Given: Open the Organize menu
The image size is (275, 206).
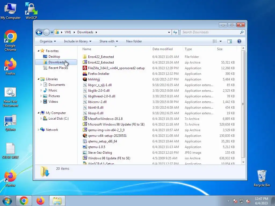Looking at the screenshot, I should click(x=48, y=41).
